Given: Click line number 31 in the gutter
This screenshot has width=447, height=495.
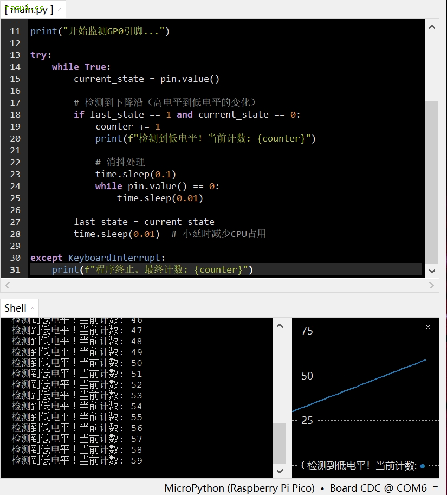Looking at the screenshot, I should point(15,269).
